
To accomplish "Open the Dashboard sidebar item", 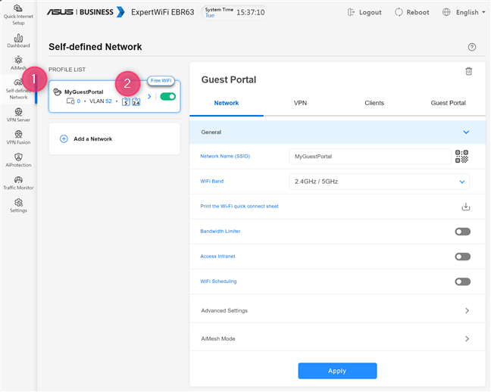I will 18,41.
